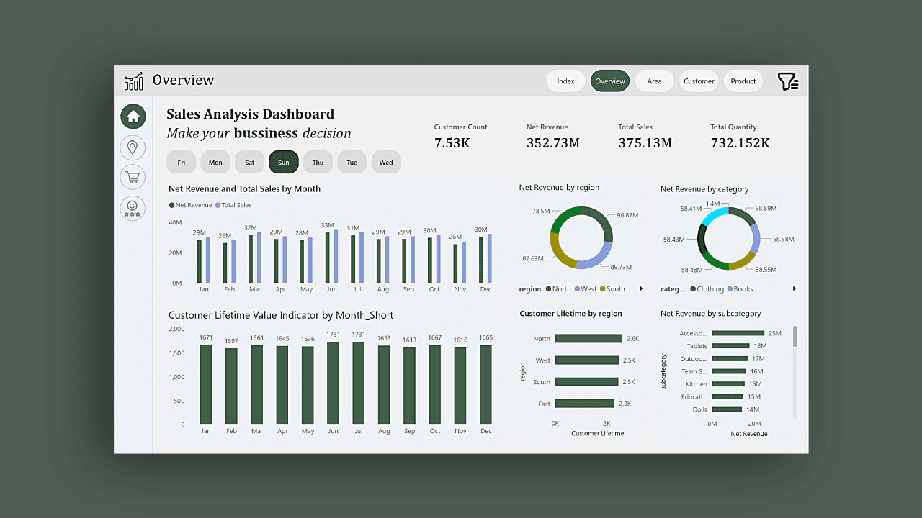Select the Thu day filter
922x518 pixels.
coord(318,162)
